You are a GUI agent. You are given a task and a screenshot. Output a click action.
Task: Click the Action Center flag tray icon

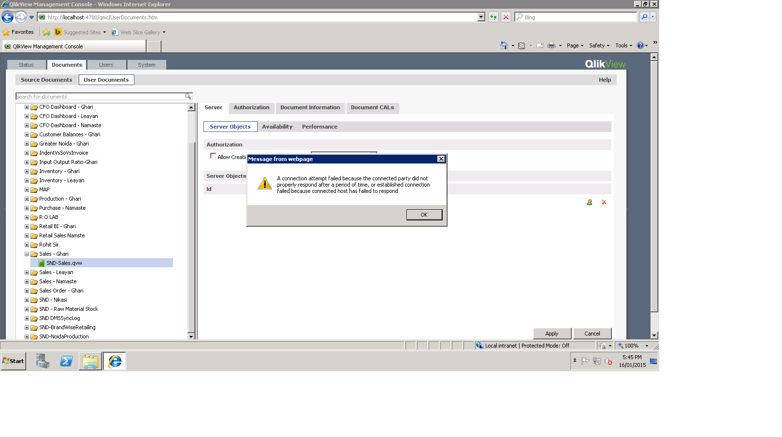point(585,361)
